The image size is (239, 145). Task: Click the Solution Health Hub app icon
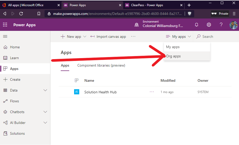(x=77, y=92)
